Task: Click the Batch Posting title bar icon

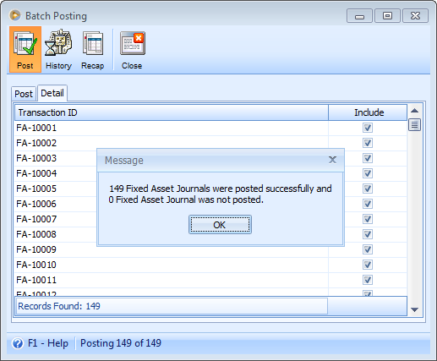Action: [15, 15]
